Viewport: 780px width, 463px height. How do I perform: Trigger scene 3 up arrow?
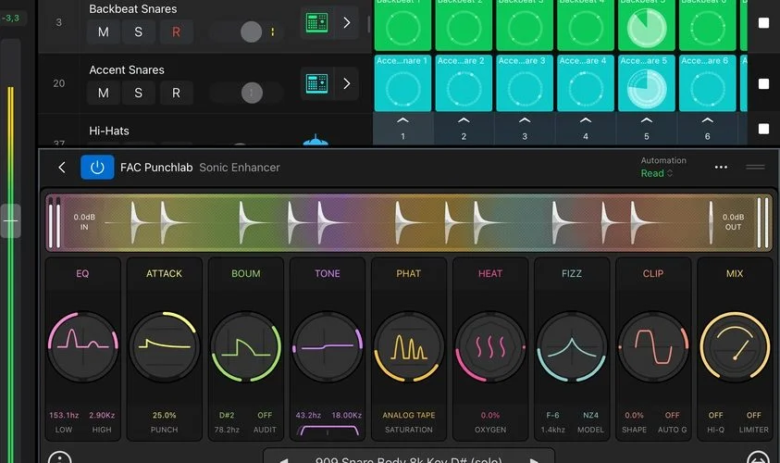(525, 120)
